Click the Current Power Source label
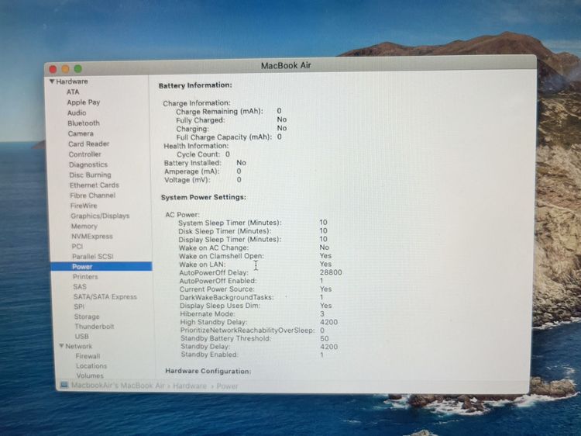Screen dimensions: 581x436 (217, 289)
